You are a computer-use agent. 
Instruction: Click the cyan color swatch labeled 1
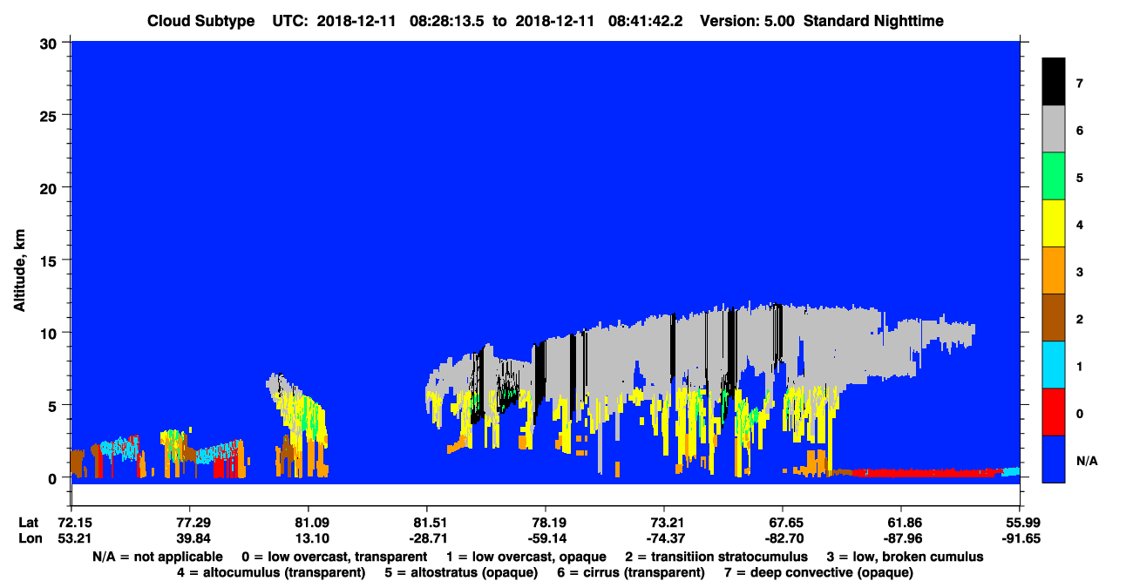[1054, 364]
